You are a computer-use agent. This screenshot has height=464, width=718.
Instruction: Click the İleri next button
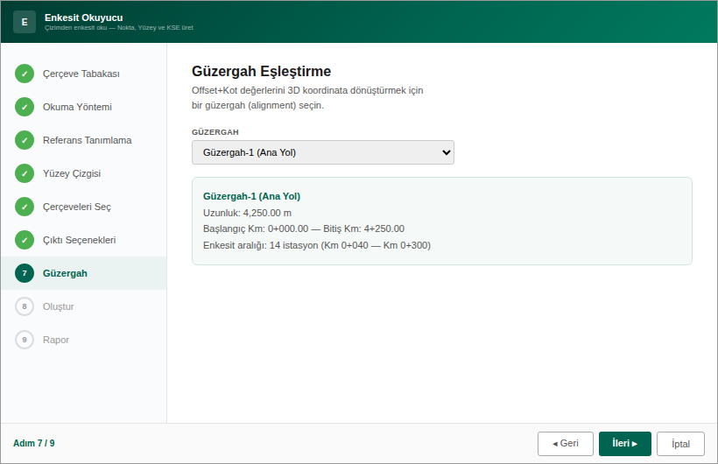click(x=624, y=443)
